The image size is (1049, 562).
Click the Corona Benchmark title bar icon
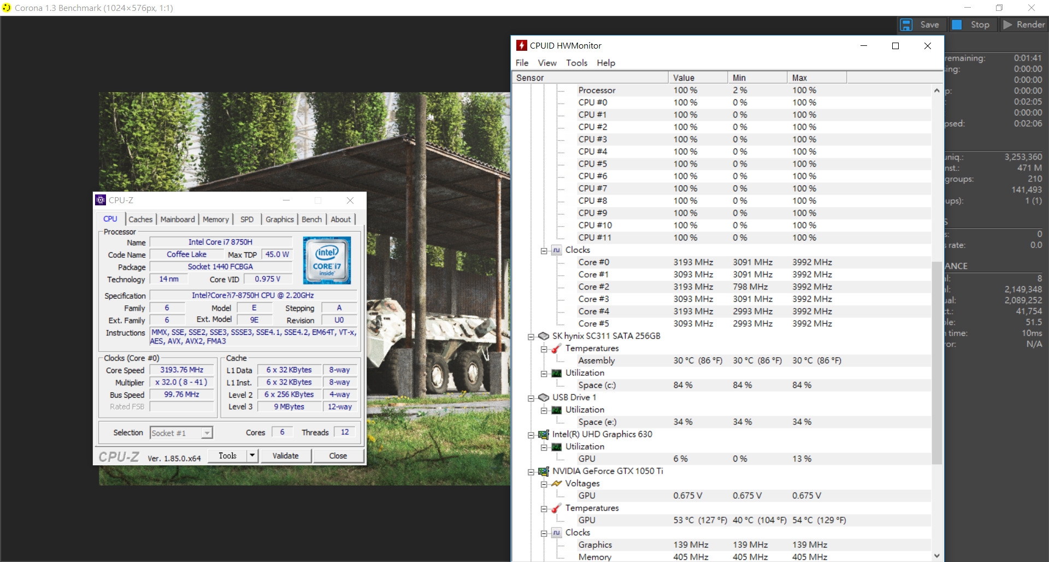pyautogui.click(x=7, y=8)
